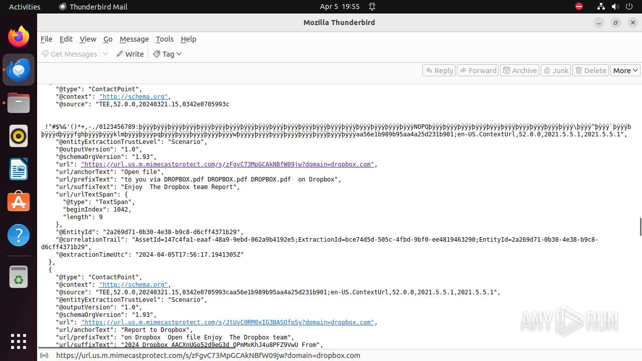Archive the message
642x361 pixels.
(520, 70)
